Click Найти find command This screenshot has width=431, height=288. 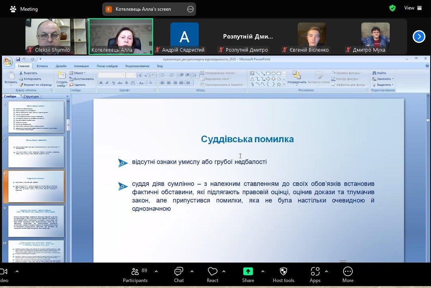pyautogui.click(x=379, y=73)
